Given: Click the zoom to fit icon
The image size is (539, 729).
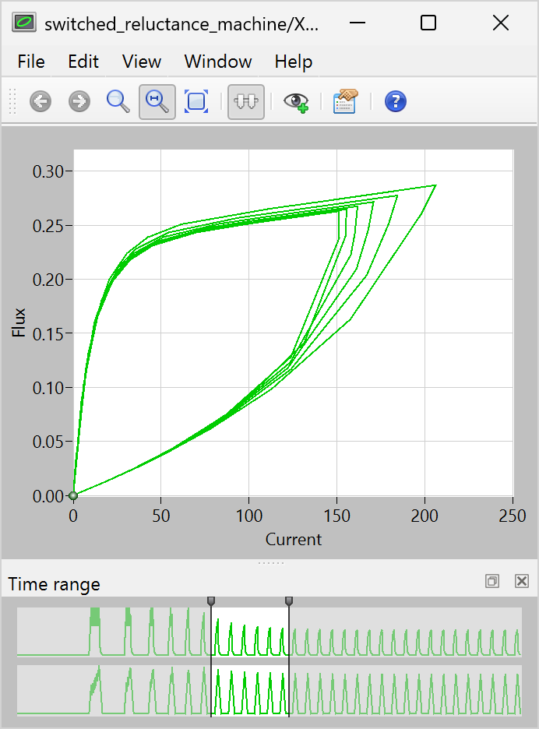Looking at the screenshot, I should (x=196, y=101).
